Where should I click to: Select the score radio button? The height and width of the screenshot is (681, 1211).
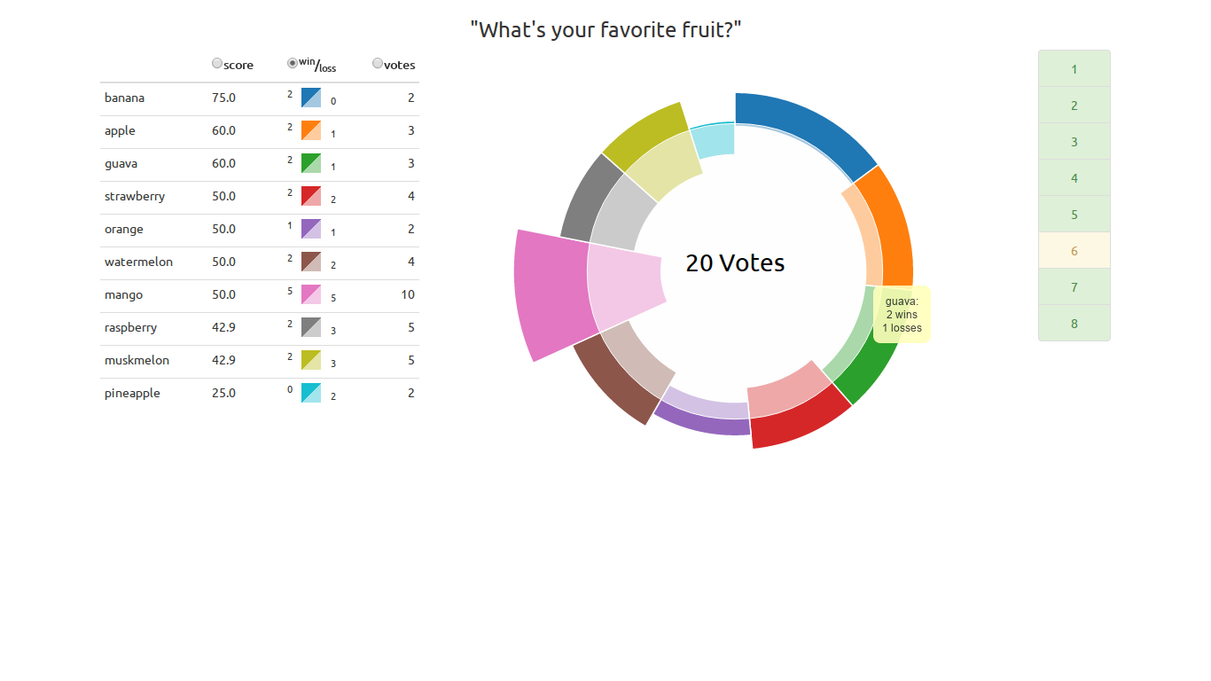[x=217, y=64]
